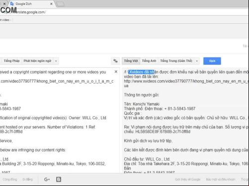
Task: Open Bảo mật và điều khoản link
Action: coord(221,180)
